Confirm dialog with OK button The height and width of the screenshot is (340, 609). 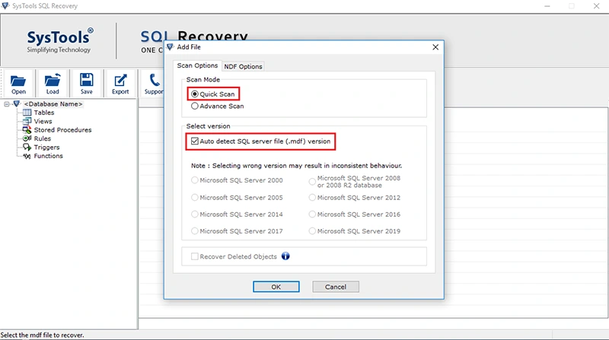tap(276, 287)
